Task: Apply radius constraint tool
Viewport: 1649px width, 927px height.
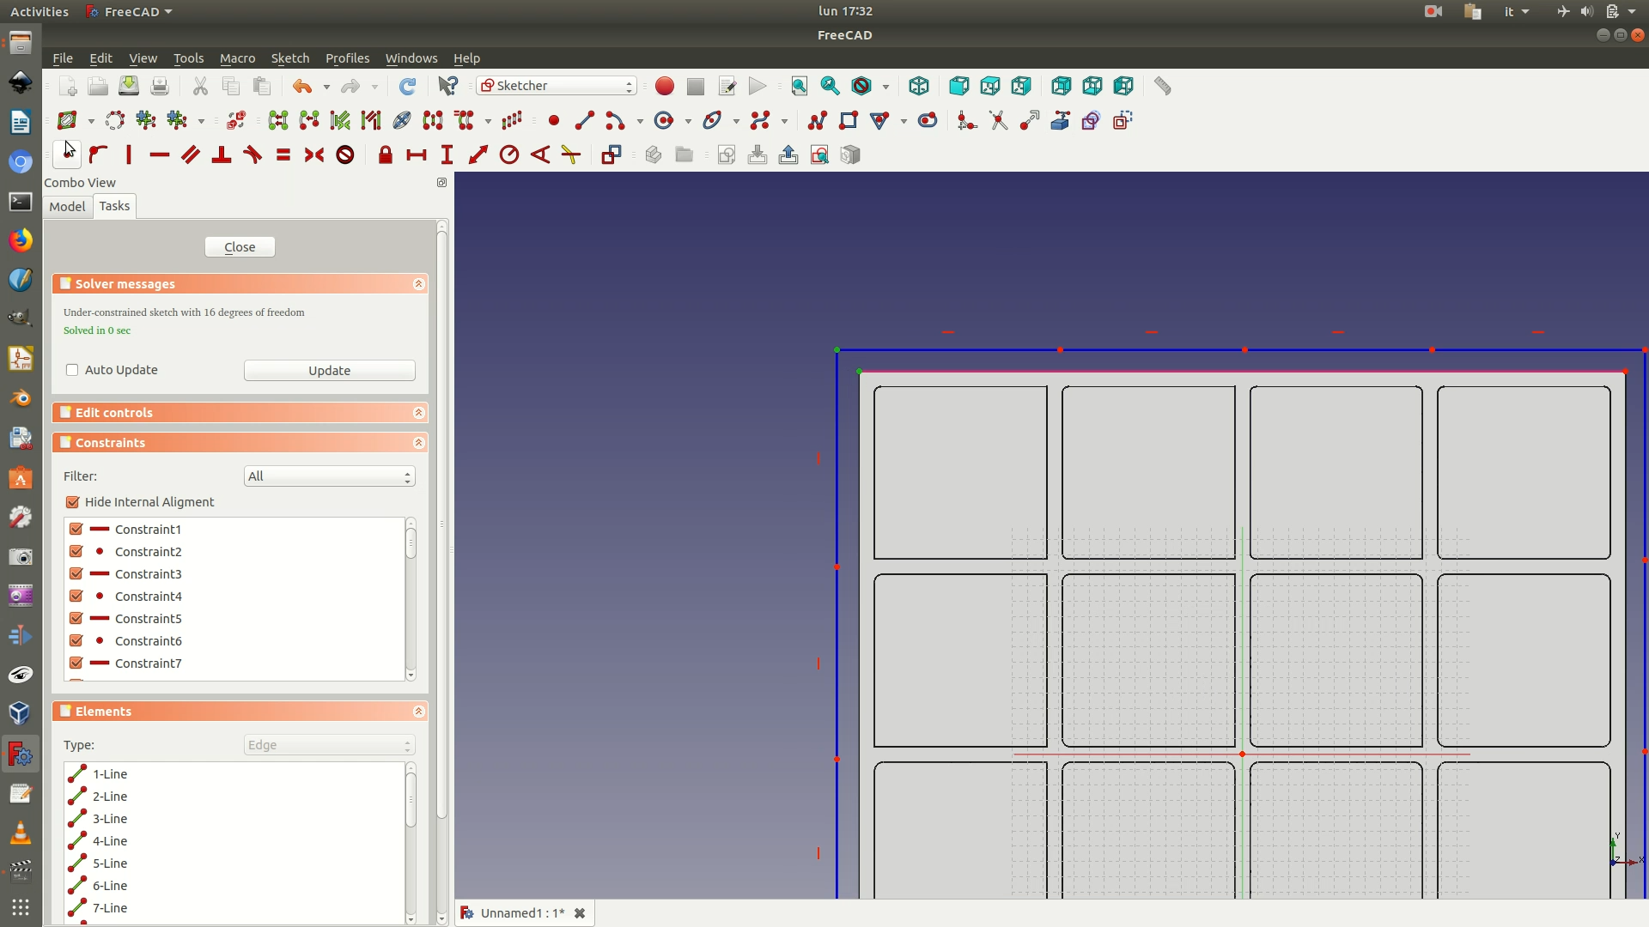Action: pyautogui.click(x=509, y=154)
